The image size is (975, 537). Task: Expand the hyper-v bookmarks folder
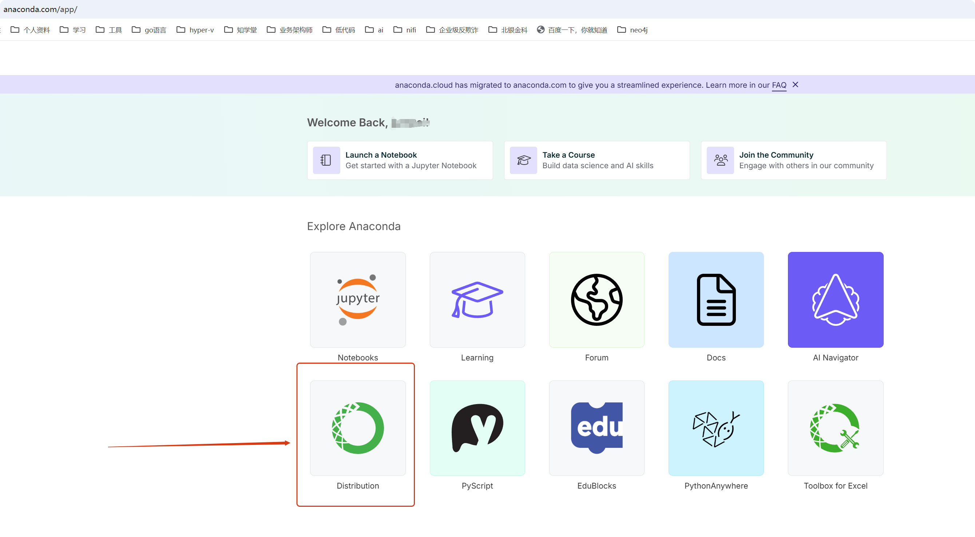tap(195, 30)
